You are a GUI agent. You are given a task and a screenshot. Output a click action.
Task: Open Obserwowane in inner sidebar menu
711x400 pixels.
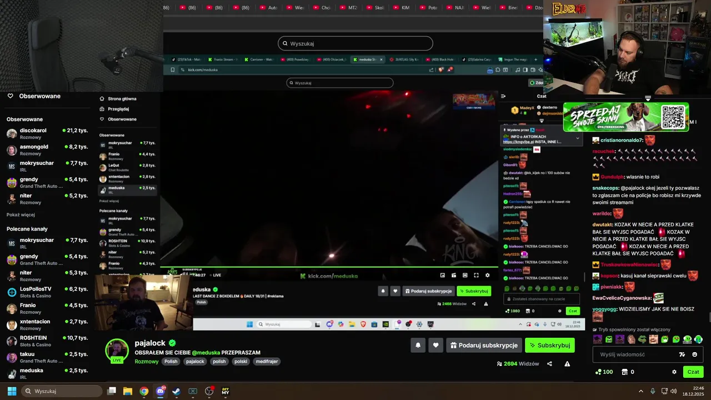[x=118, y=119]
